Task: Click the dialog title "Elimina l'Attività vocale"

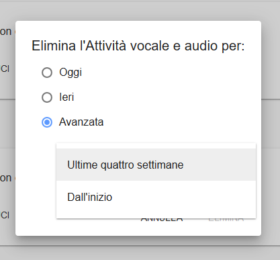Action: click(100, 46)
